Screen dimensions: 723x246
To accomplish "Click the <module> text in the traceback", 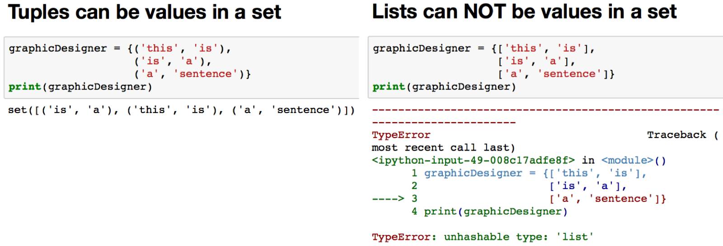I will pos(627,161).
